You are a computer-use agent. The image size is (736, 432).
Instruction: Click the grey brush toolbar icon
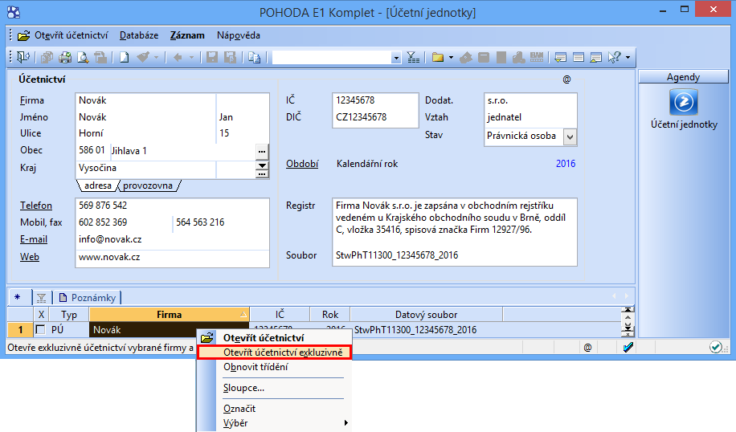click(143, 57)
